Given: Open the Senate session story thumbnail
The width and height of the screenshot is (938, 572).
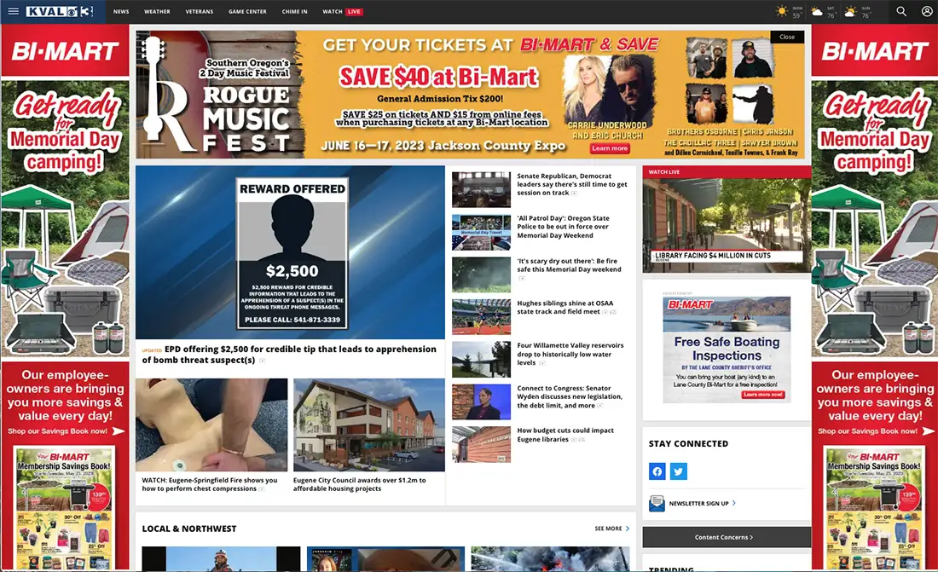Looking at the screenshot, I should click(x=481, y=189).
